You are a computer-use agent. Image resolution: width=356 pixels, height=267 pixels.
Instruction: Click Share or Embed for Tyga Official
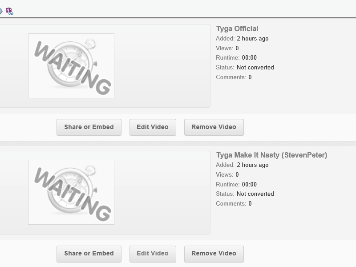[x=89, y=127]
